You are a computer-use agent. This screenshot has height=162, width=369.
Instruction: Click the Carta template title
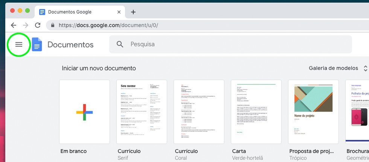[239, 151]
